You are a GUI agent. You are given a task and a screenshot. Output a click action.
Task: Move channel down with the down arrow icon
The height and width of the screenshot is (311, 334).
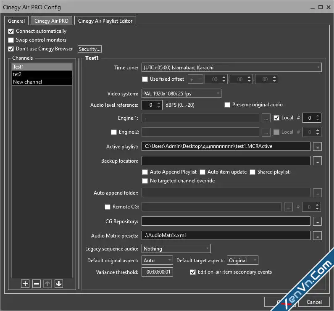click(59, 284)
